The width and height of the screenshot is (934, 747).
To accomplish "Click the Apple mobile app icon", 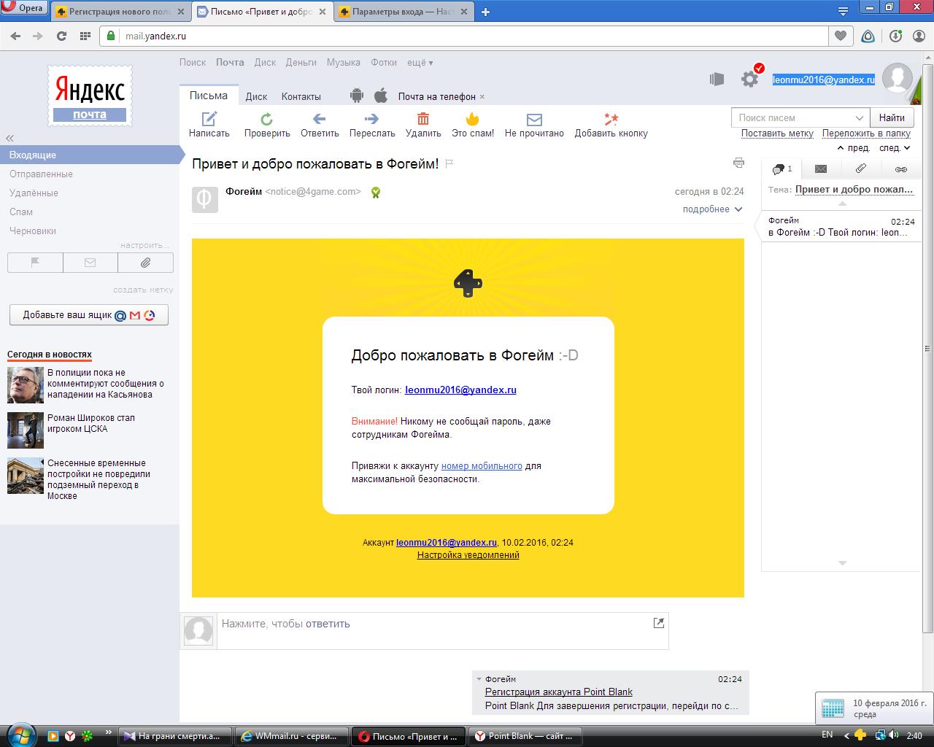I will [x=380, y=96].
